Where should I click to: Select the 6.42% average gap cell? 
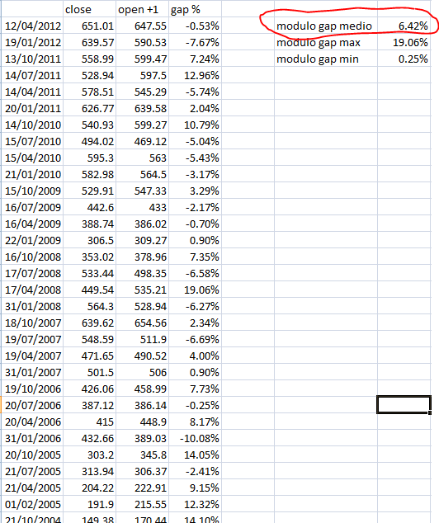pyautogui.click(x=404, y=26)
